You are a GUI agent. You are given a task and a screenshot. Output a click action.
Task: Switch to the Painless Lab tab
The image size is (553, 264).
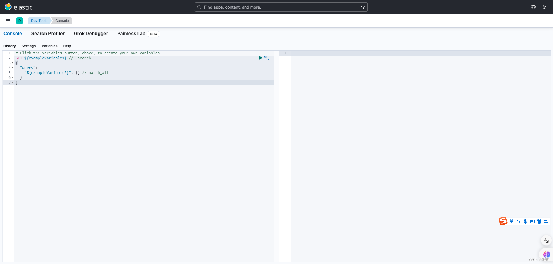[131, 33]
